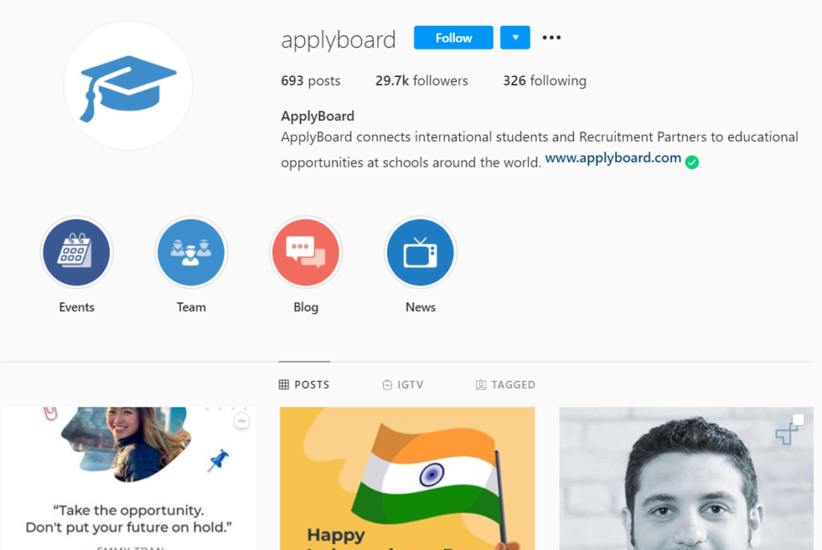The image size is (822, 550).
Task: Click the green verified checkmark badge
Action: pos(692,163)
